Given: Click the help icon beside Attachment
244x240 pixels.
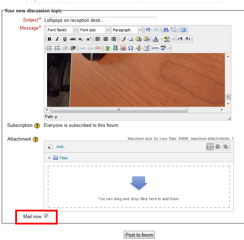Looking at the screenshot, I should [36, 139].
